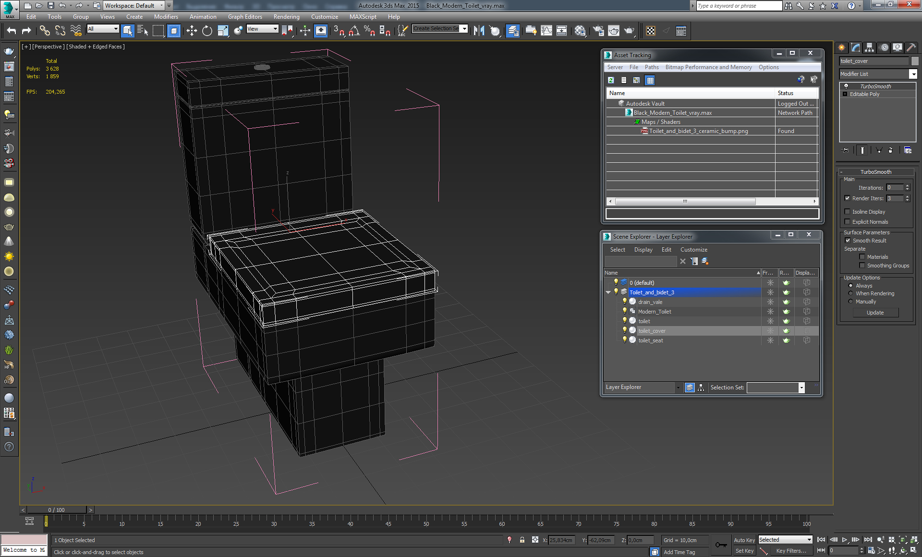The width and height of the screenshot is (922, 557).
Task: Open the Create command panel tab
Action: 841,47
